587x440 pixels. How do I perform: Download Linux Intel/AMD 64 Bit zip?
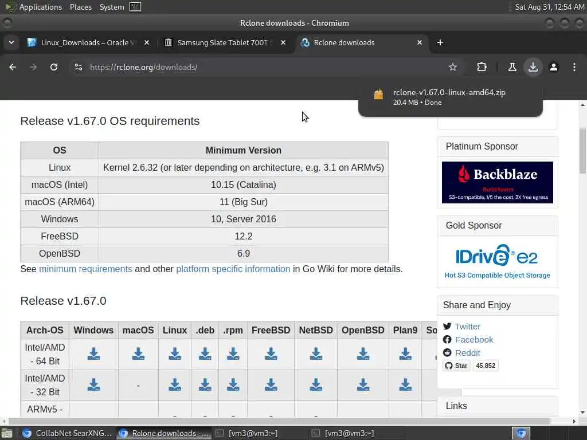click(175, 354)
